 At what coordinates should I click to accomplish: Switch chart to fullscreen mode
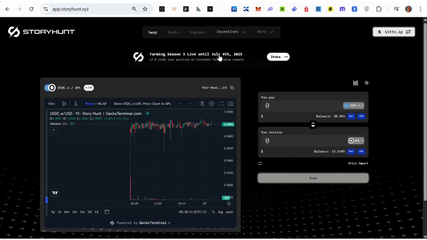point(221,104)
